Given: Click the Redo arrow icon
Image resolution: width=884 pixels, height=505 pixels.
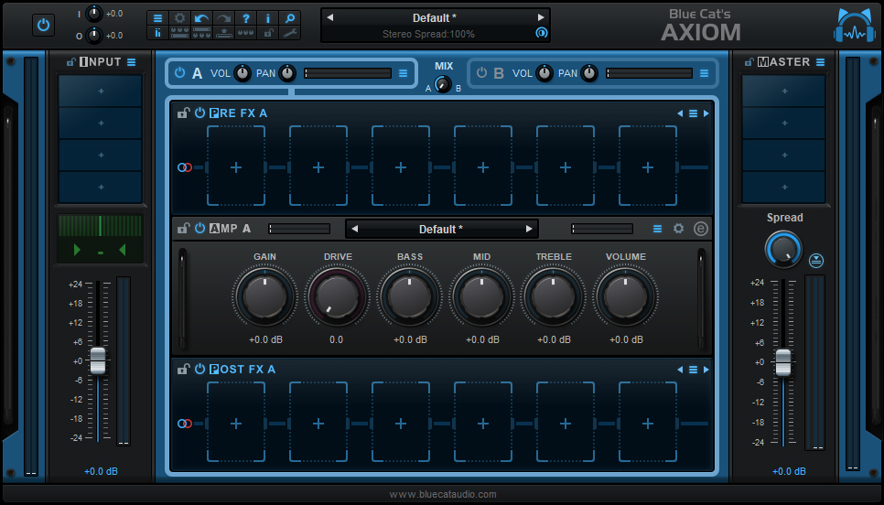Looking at the screenshot, I should (x=224, y=18).
